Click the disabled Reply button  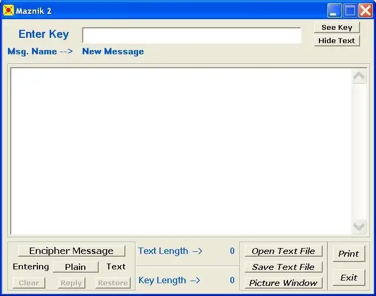71,283
